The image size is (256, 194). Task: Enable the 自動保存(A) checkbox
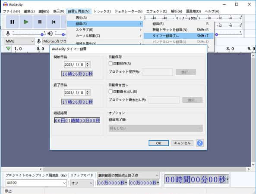coord(111,63)
